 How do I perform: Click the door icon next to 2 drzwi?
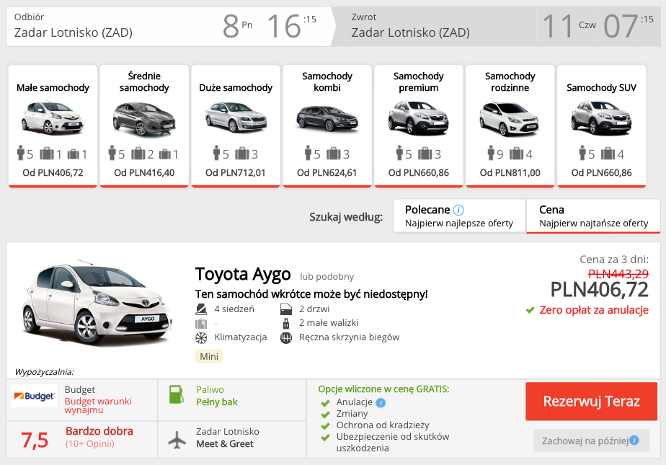pyautogui.click(x=286, y=309)
